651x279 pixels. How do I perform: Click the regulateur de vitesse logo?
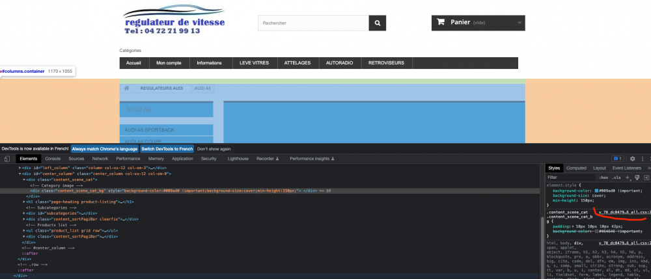pyautogui.click(x=174, y=20)
